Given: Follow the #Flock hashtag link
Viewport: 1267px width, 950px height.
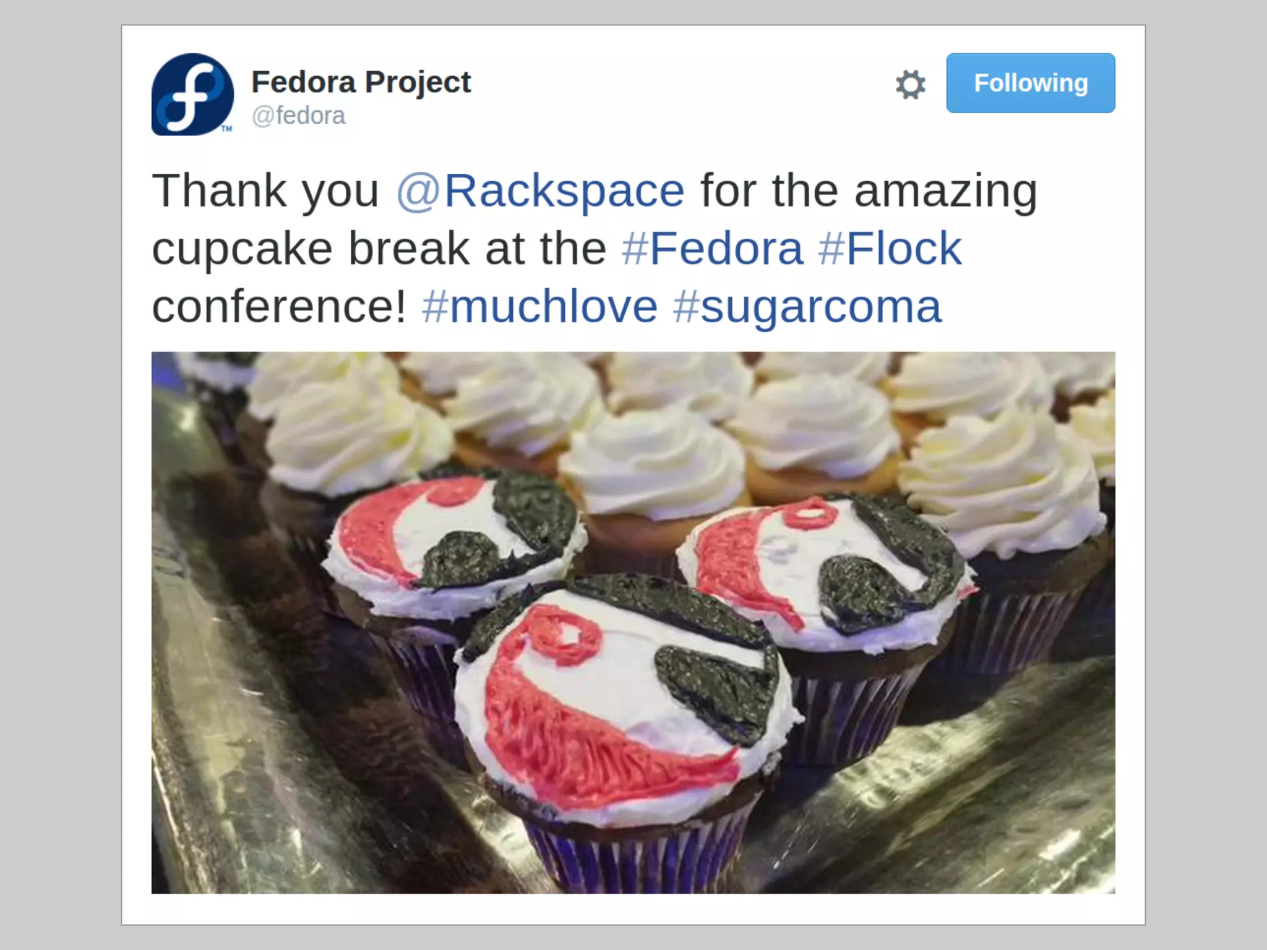Looking at the screenshot, I should 890,248.
